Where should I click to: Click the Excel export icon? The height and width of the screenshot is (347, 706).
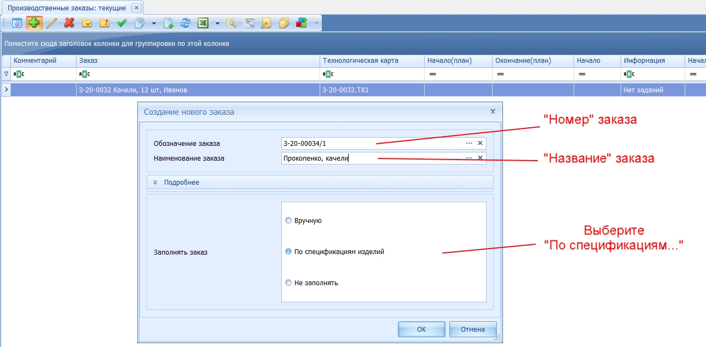pyautogui.click(x=203, y=23)
